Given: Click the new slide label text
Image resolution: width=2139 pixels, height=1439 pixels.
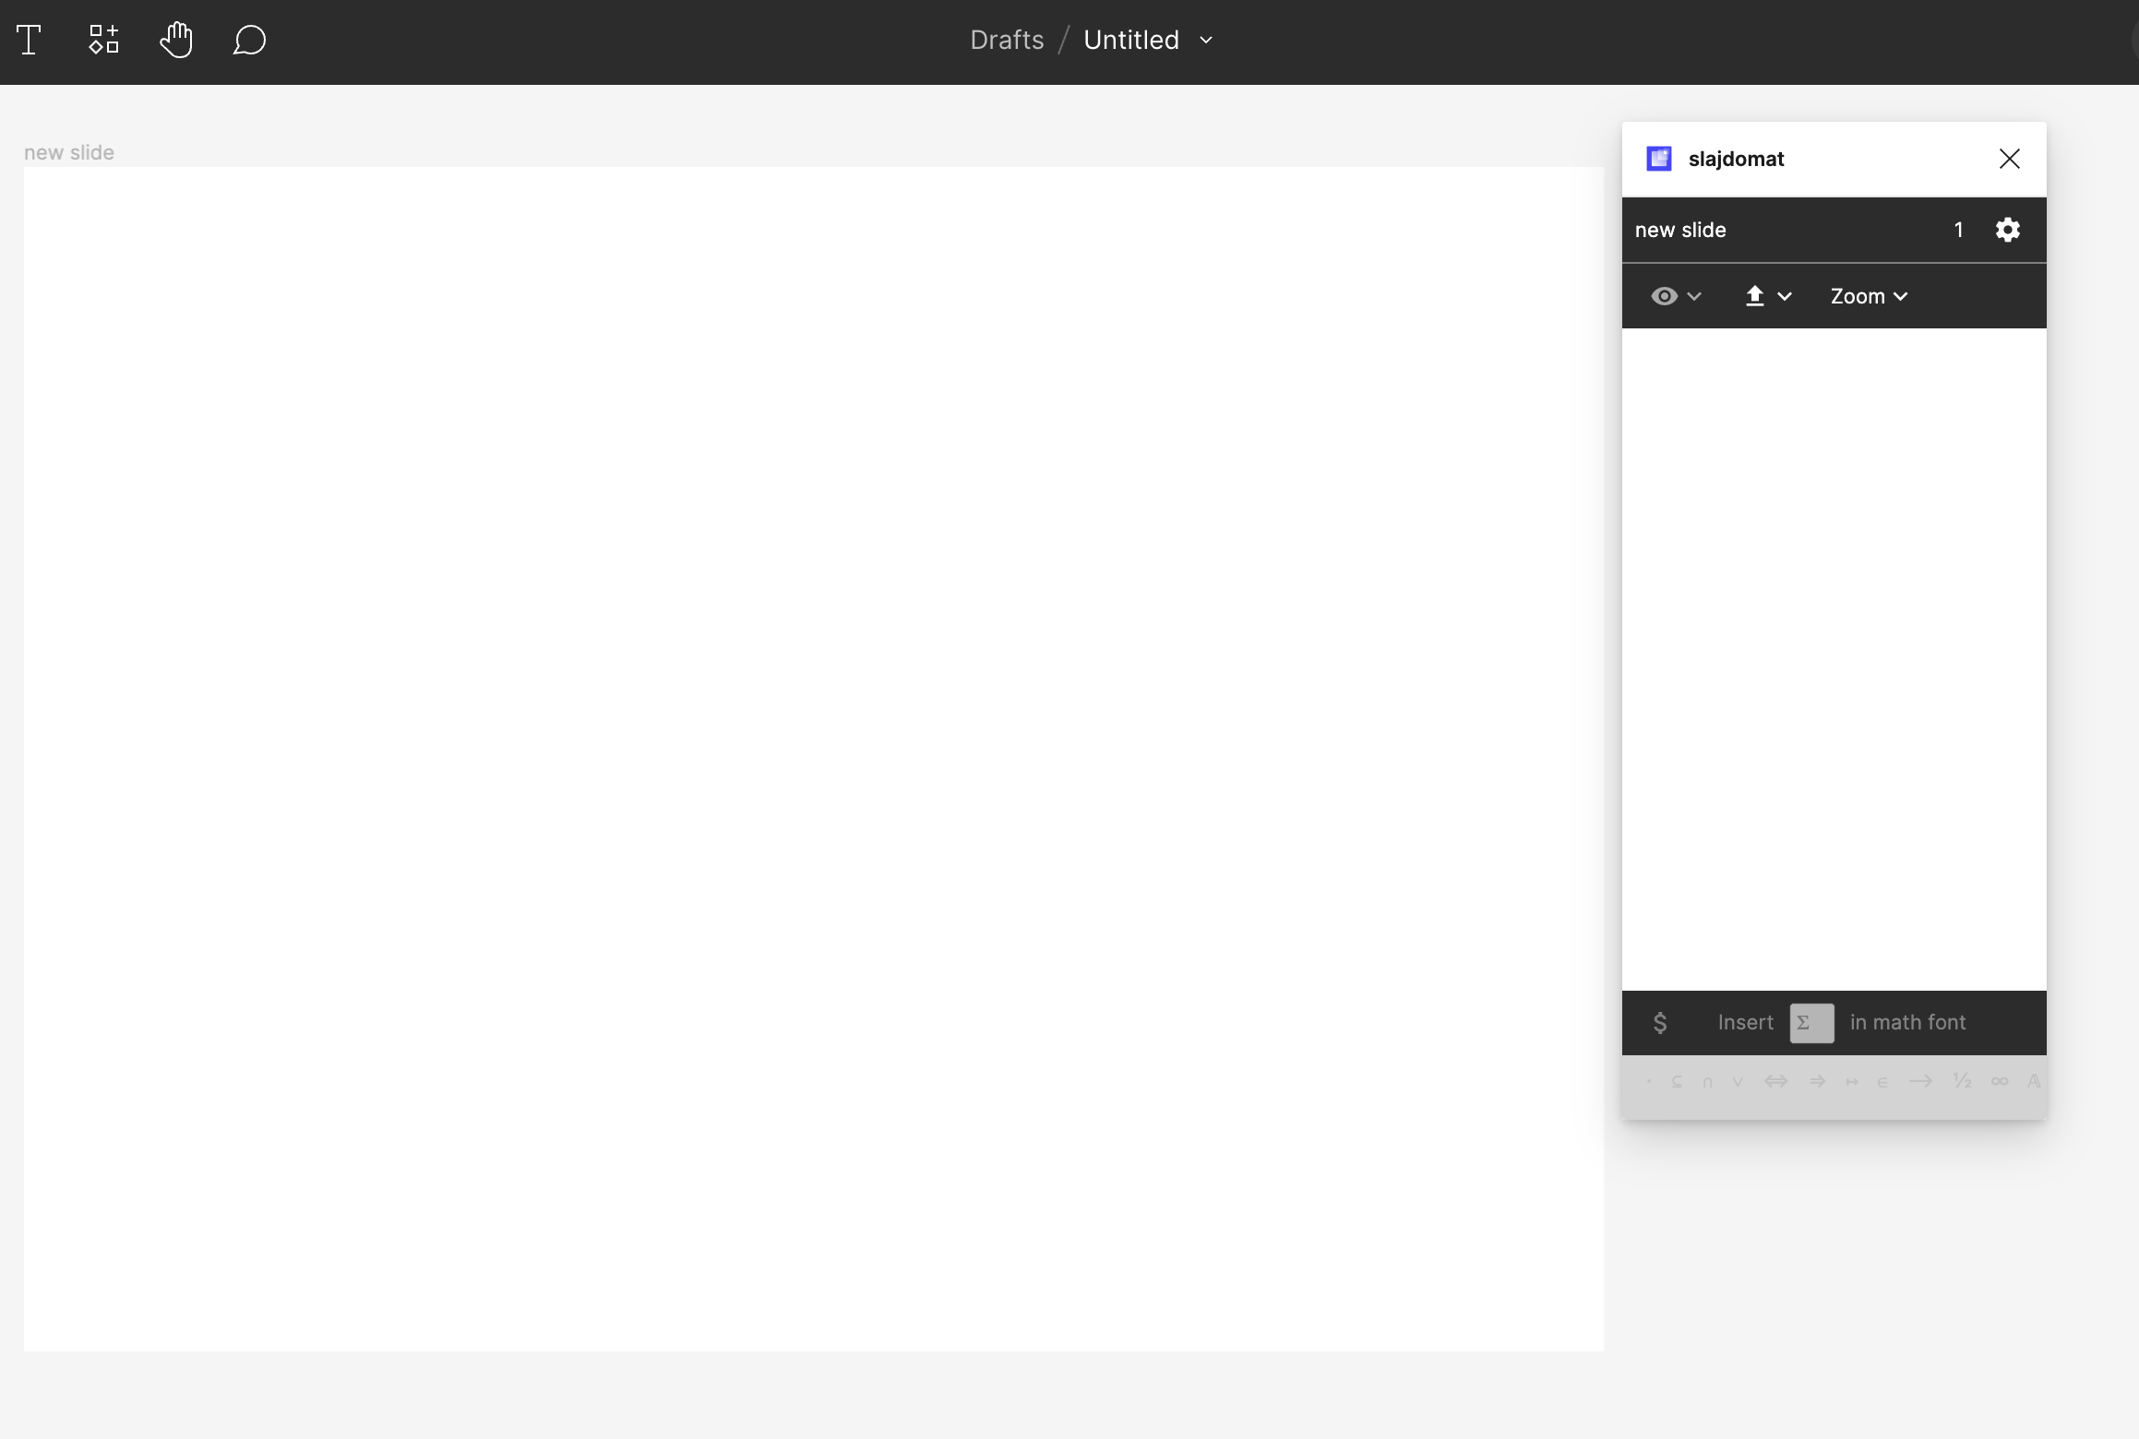Looking at the screenshot, I should pyautogui.click(x=69, y=152).
